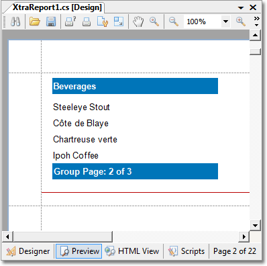
Task: Click the vertical scrollbar thumb
Action: coord(255,52)
